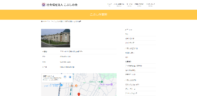Viewport: 197px width, 96px height.
Task: Click the save icon in the map info card
Action: (x=65, y=77)
